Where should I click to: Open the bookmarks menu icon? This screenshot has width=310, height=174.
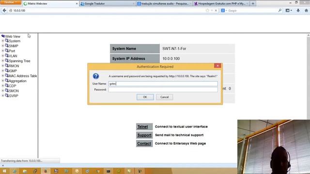click(x=289, y=11)
